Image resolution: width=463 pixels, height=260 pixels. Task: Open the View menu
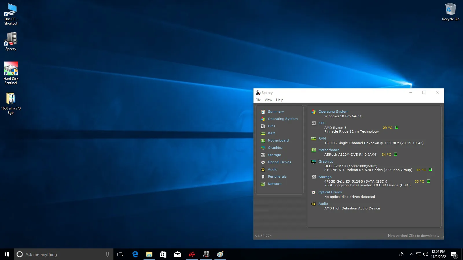click(x=268, y=100)
